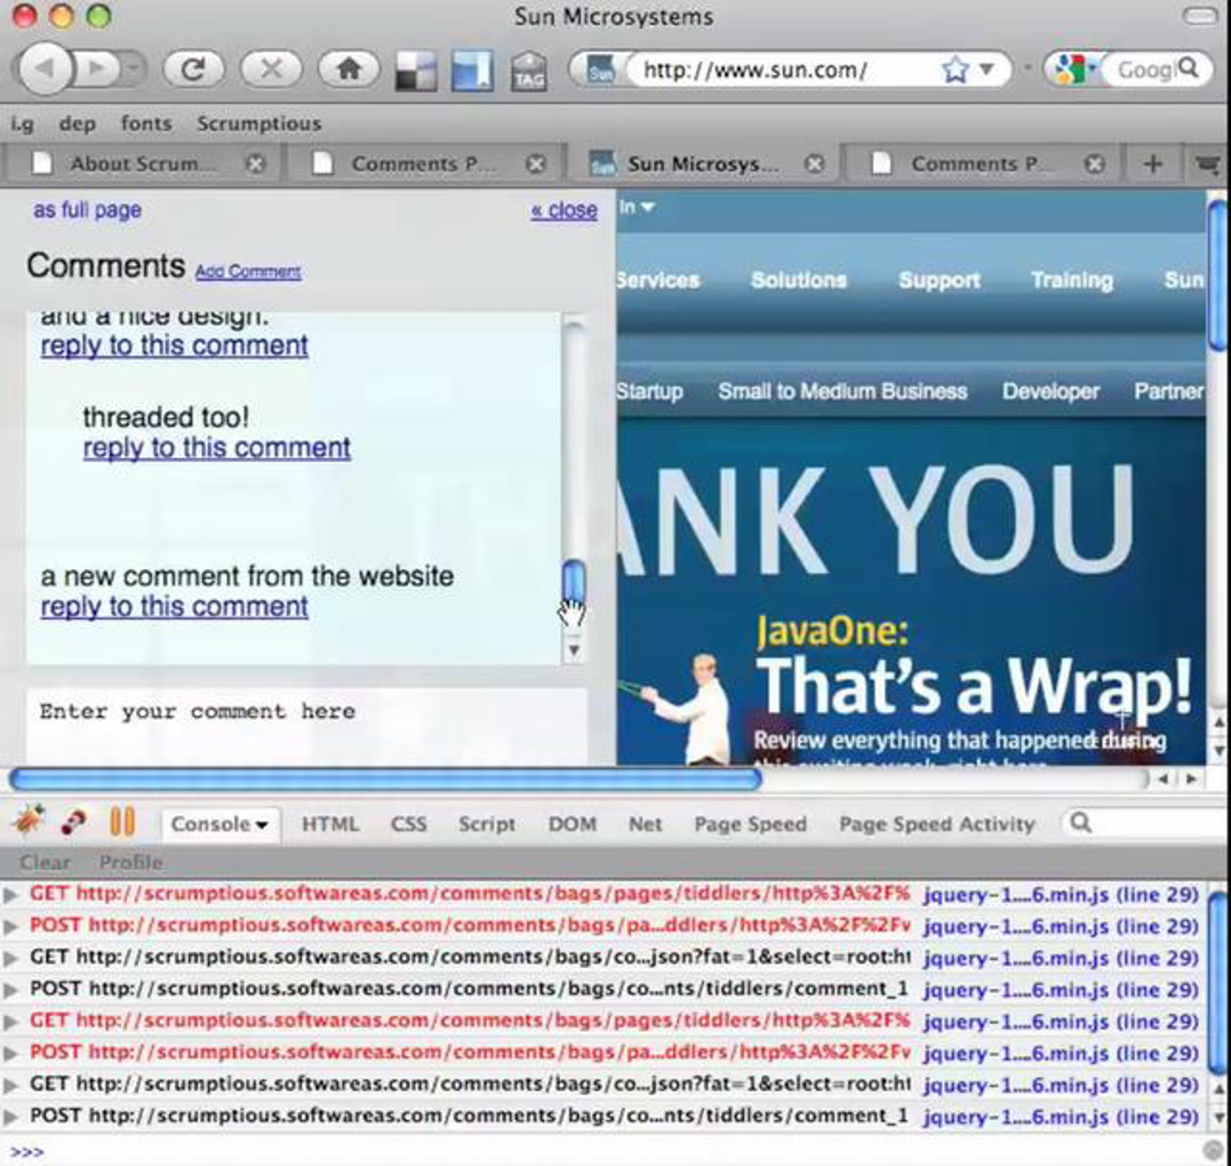
Task: Click the TAG toolbar icon
Action: coord(528,71)
